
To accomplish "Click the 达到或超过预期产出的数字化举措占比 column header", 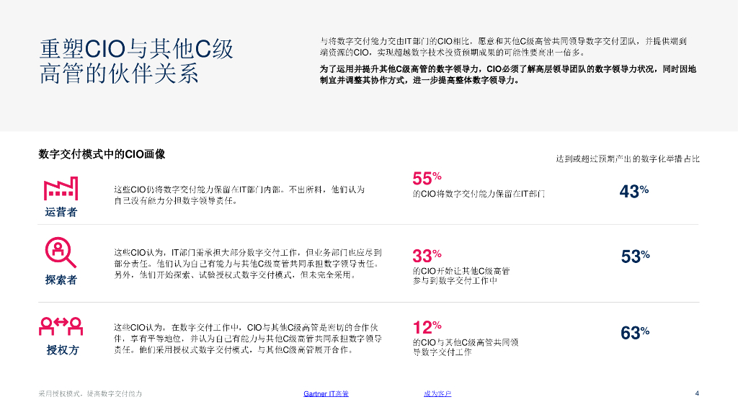I will pyautogui.click(x=627, y=159).
